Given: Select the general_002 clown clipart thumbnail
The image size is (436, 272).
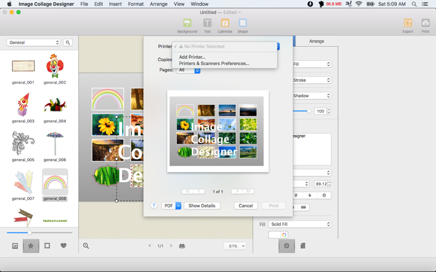Looking at the screenshot, I should pos(55,66).
